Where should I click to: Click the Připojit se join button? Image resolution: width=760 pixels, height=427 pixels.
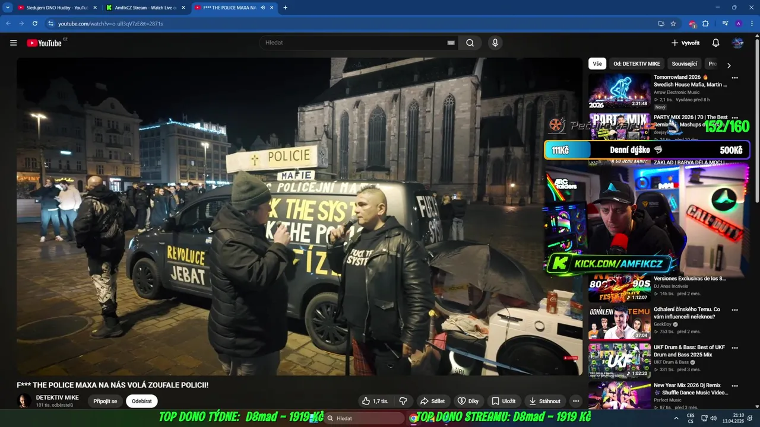click(105, 401)
